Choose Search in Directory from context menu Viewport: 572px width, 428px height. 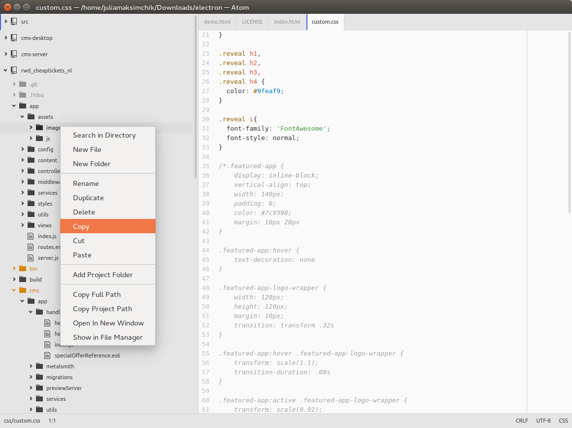(x=107, y=135)
